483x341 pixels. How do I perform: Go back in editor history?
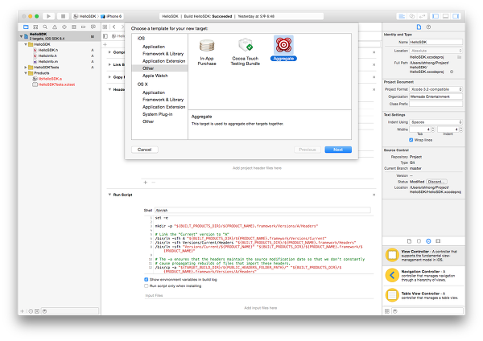point(114,27)
